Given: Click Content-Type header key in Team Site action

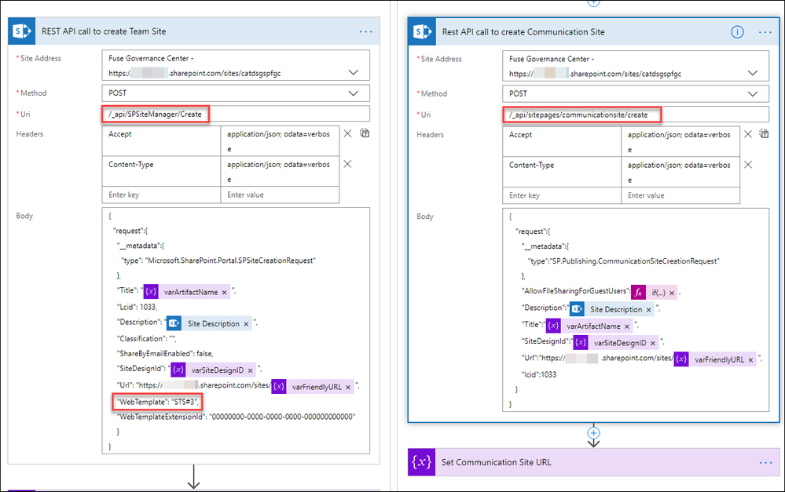Looking at the screenshot, I should click(x=161, y=172).
